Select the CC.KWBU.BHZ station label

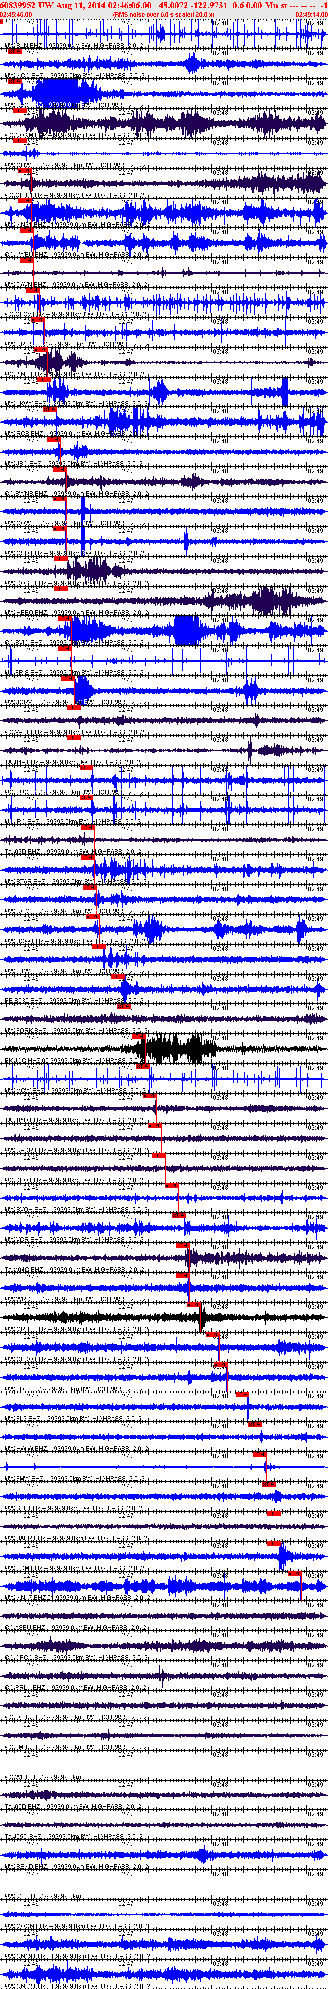click(x=77, y=256)
